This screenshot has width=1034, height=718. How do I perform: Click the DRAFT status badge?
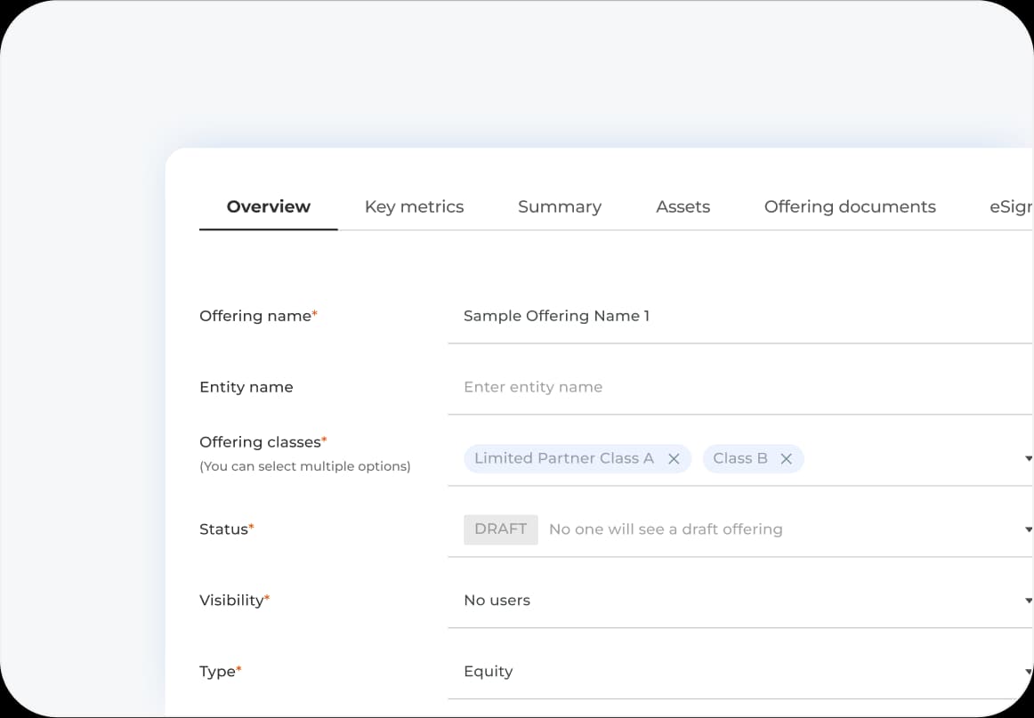click(500, 529)
